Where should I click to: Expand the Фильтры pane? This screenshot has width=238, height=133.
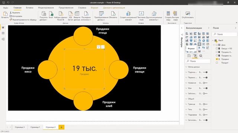[x=182, y=28]
